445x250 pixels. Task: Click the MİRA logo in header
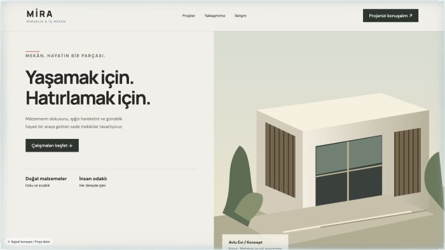tap(46, 16)
